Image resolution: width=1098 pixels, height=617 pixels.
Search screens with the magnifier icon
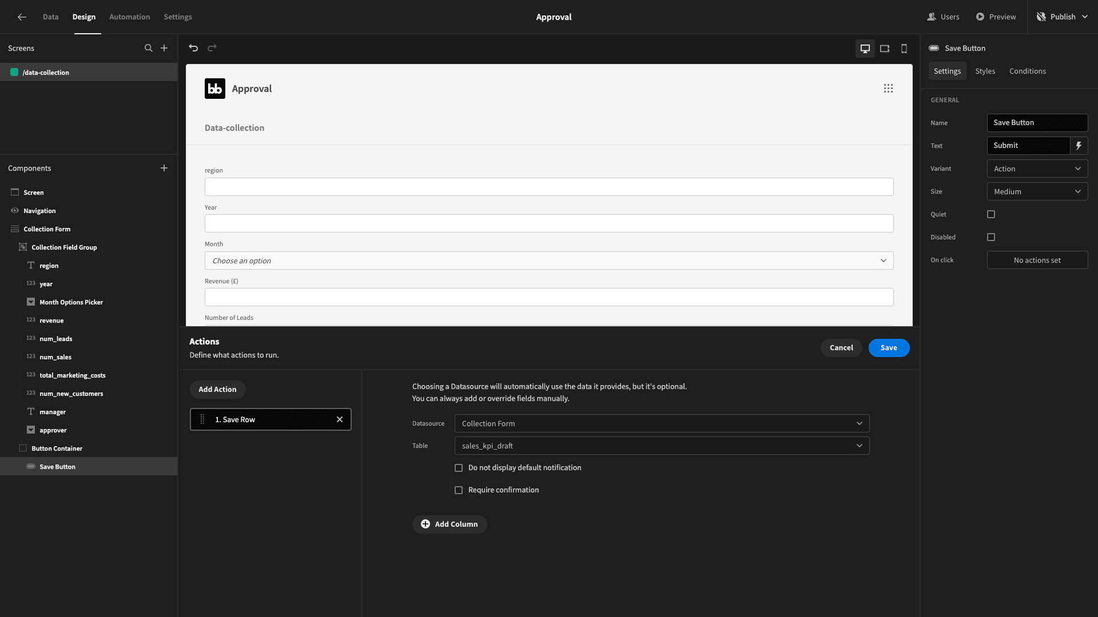[149, 48]
